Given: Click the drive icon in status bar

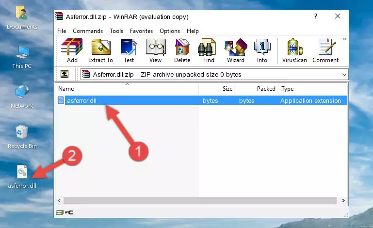Looking at the screenshot, I should [60, 212].
